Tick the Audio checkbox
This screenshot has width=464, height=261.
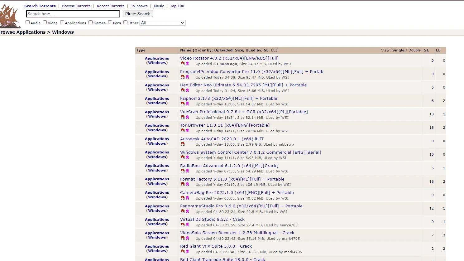[x=27, y=22]
